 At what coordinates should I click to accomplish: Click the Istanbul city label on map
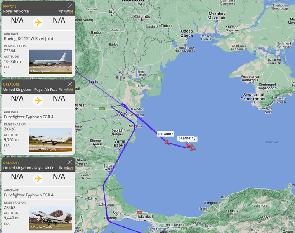coord(145,217)
